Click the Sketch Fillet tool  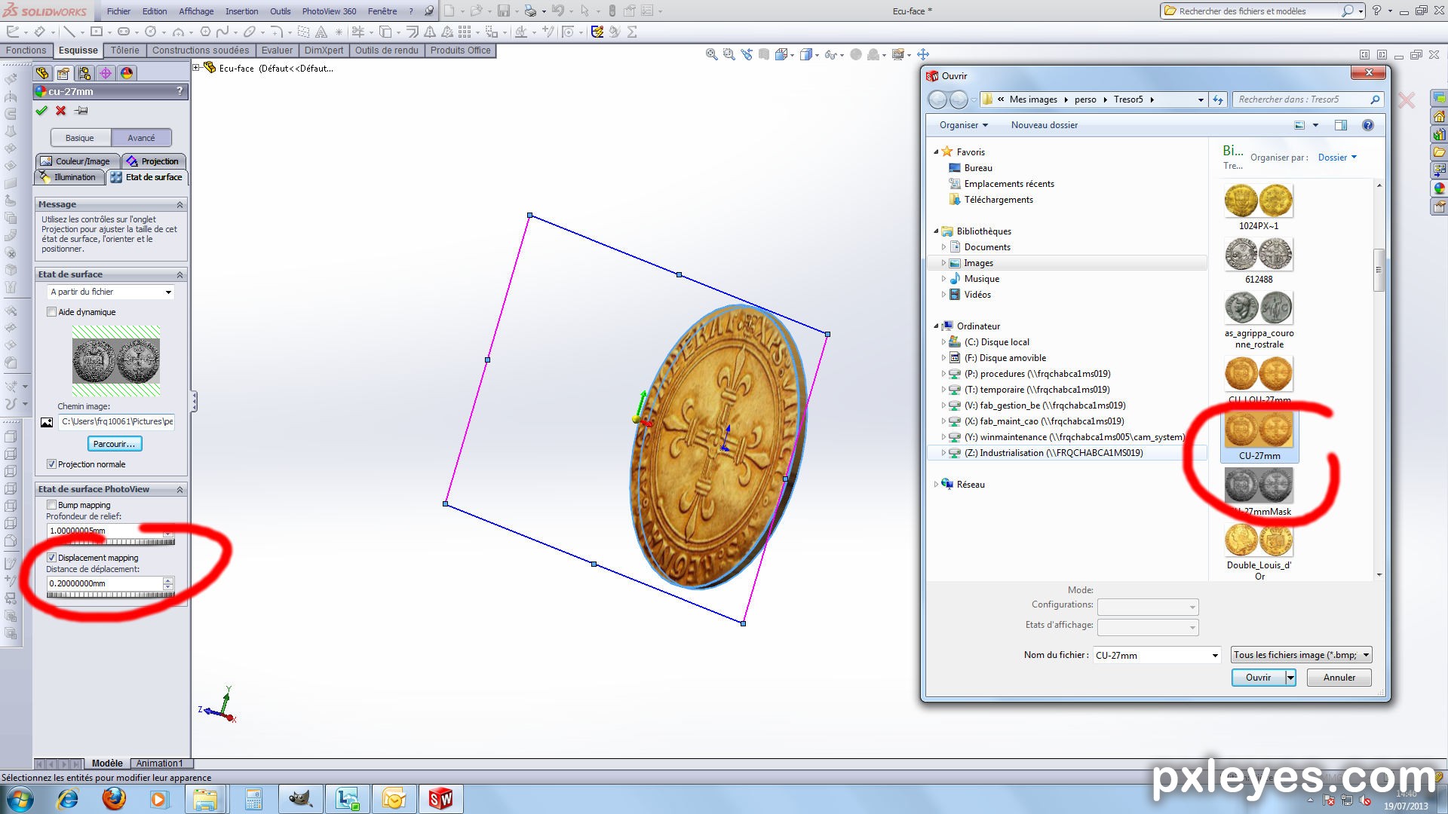pyautogui.click(x=276, y=32)
